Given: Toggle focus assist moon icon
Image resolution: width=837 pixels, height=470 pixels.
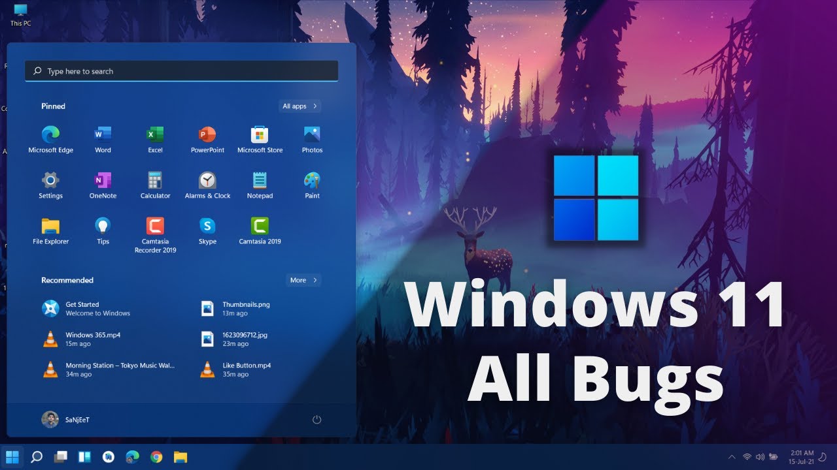Looking at the screenshot, I should [x=823, y=456].
